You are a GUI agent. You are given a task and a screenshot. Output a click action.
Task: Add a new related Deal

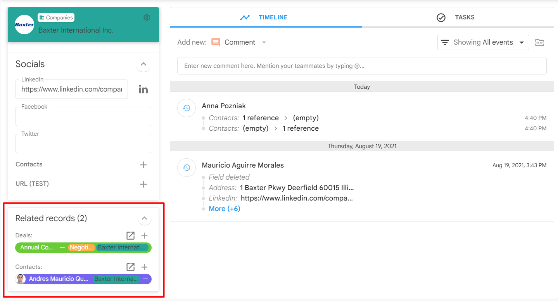point(144,235)
